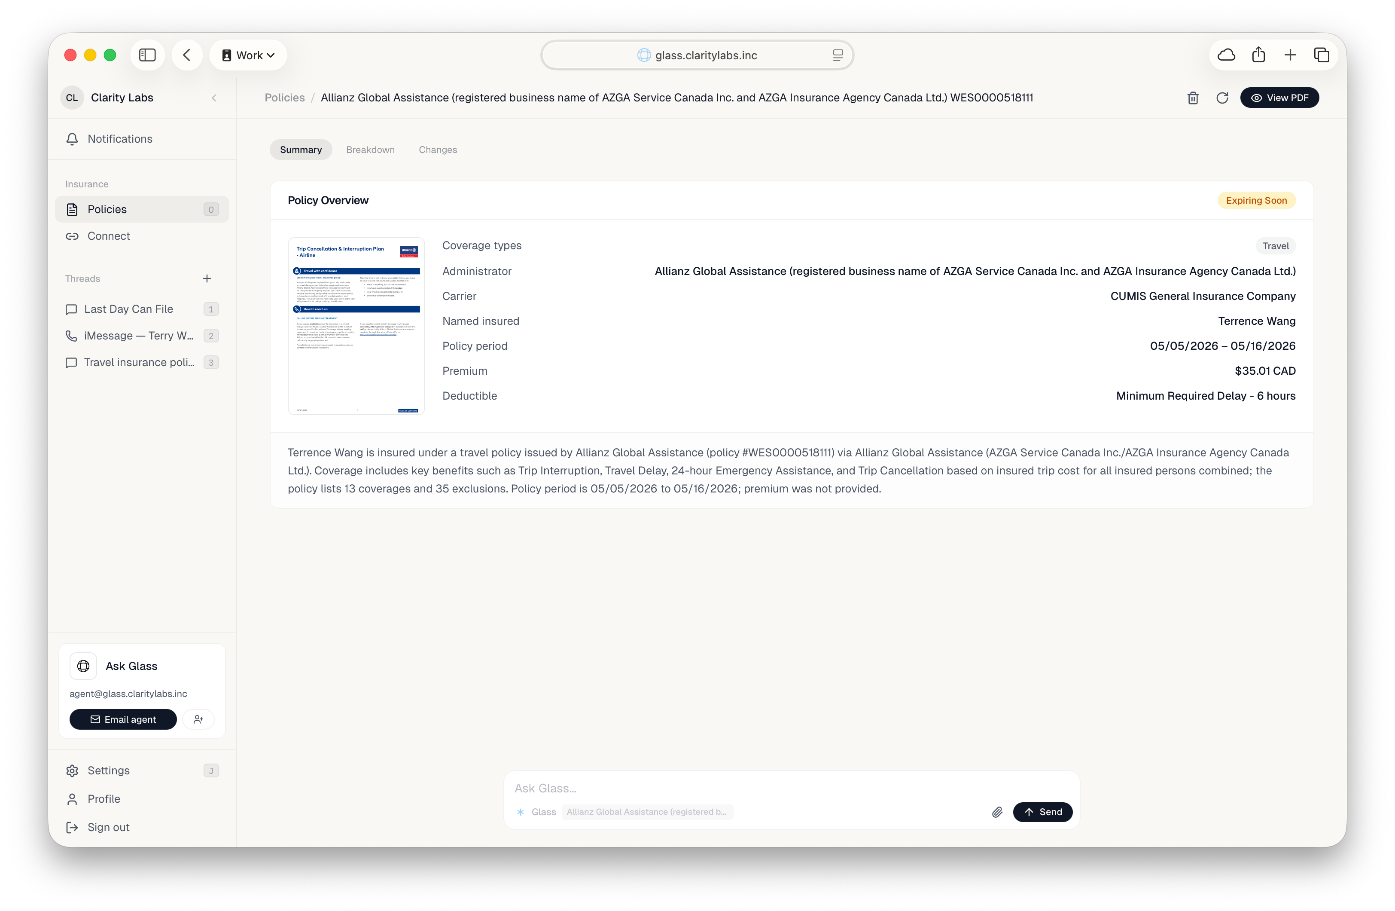Click the link icon beside Connect

(72, 236)
